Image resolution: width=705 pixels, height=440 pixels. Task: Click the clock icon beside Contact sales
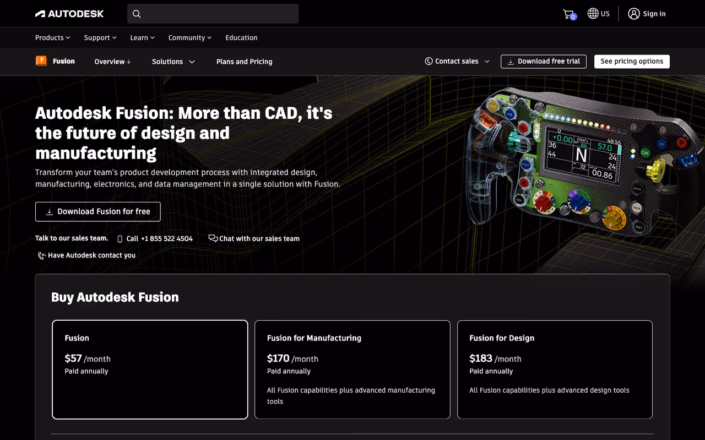click(x=429, y=62)
